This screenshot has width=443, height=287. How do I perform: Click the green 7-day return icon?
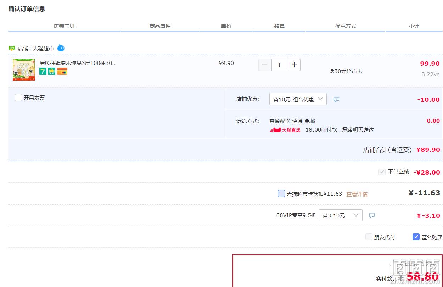[x=43, y=71]
